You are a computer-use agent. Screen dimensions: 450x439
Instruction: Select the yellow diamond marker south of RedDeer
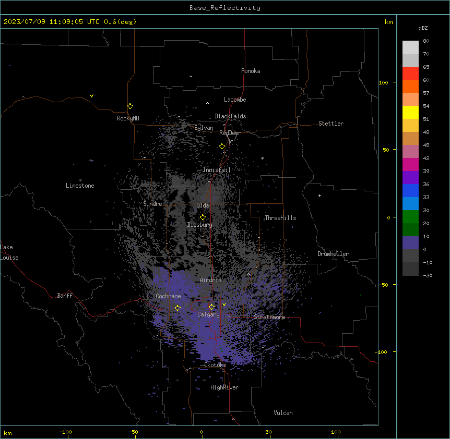(222, 147)
